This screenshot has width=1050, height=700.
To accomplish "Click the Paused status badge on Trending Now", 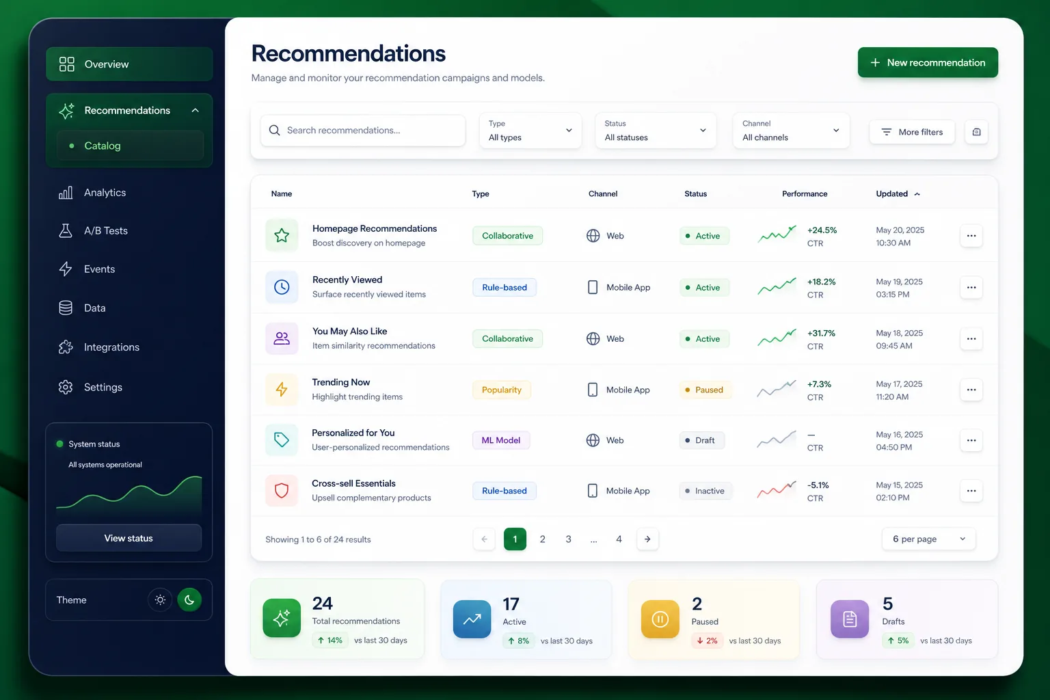I will point(705,390).
